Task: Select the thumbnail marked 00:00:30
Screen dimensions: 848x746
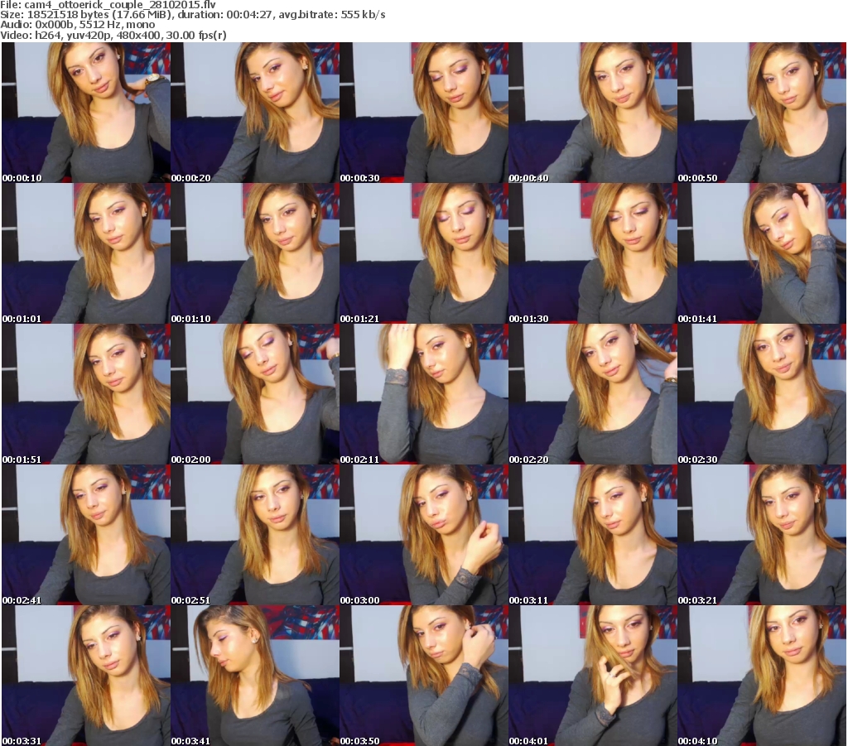Action: [x=423, y=113]
